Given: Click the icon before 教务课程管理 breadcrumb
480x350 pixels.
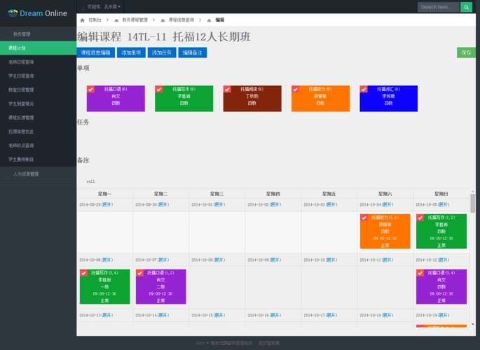Looking at the screenshot, I should [x=116, y=20].
